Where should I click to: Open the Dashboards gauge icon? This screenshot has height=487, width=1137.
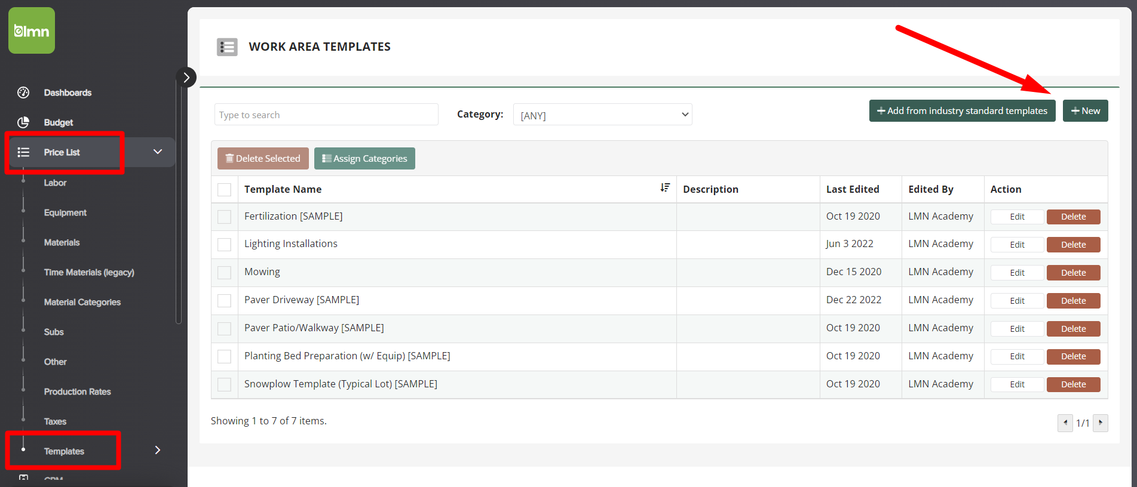pyautogui.click(x=23, y=93)
